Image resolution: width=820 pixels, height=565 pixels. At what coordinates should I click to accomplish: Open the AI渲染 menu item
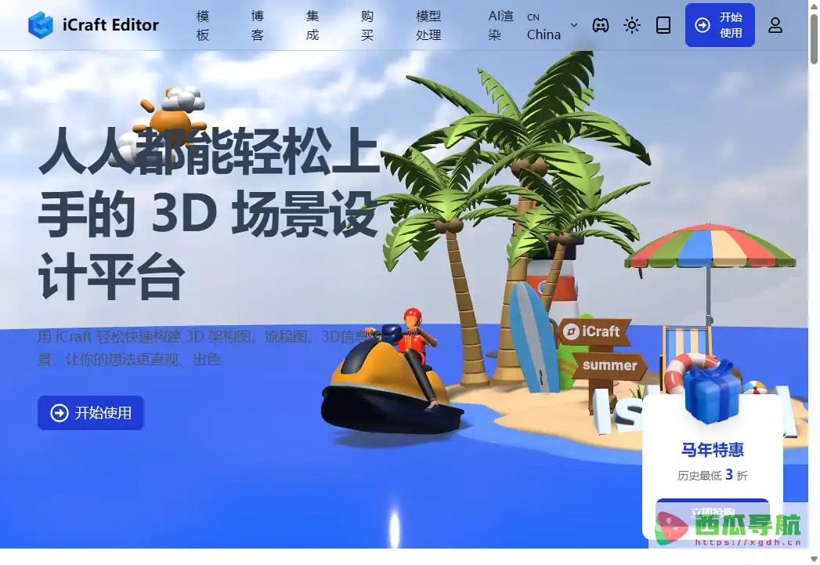point(500,25)
